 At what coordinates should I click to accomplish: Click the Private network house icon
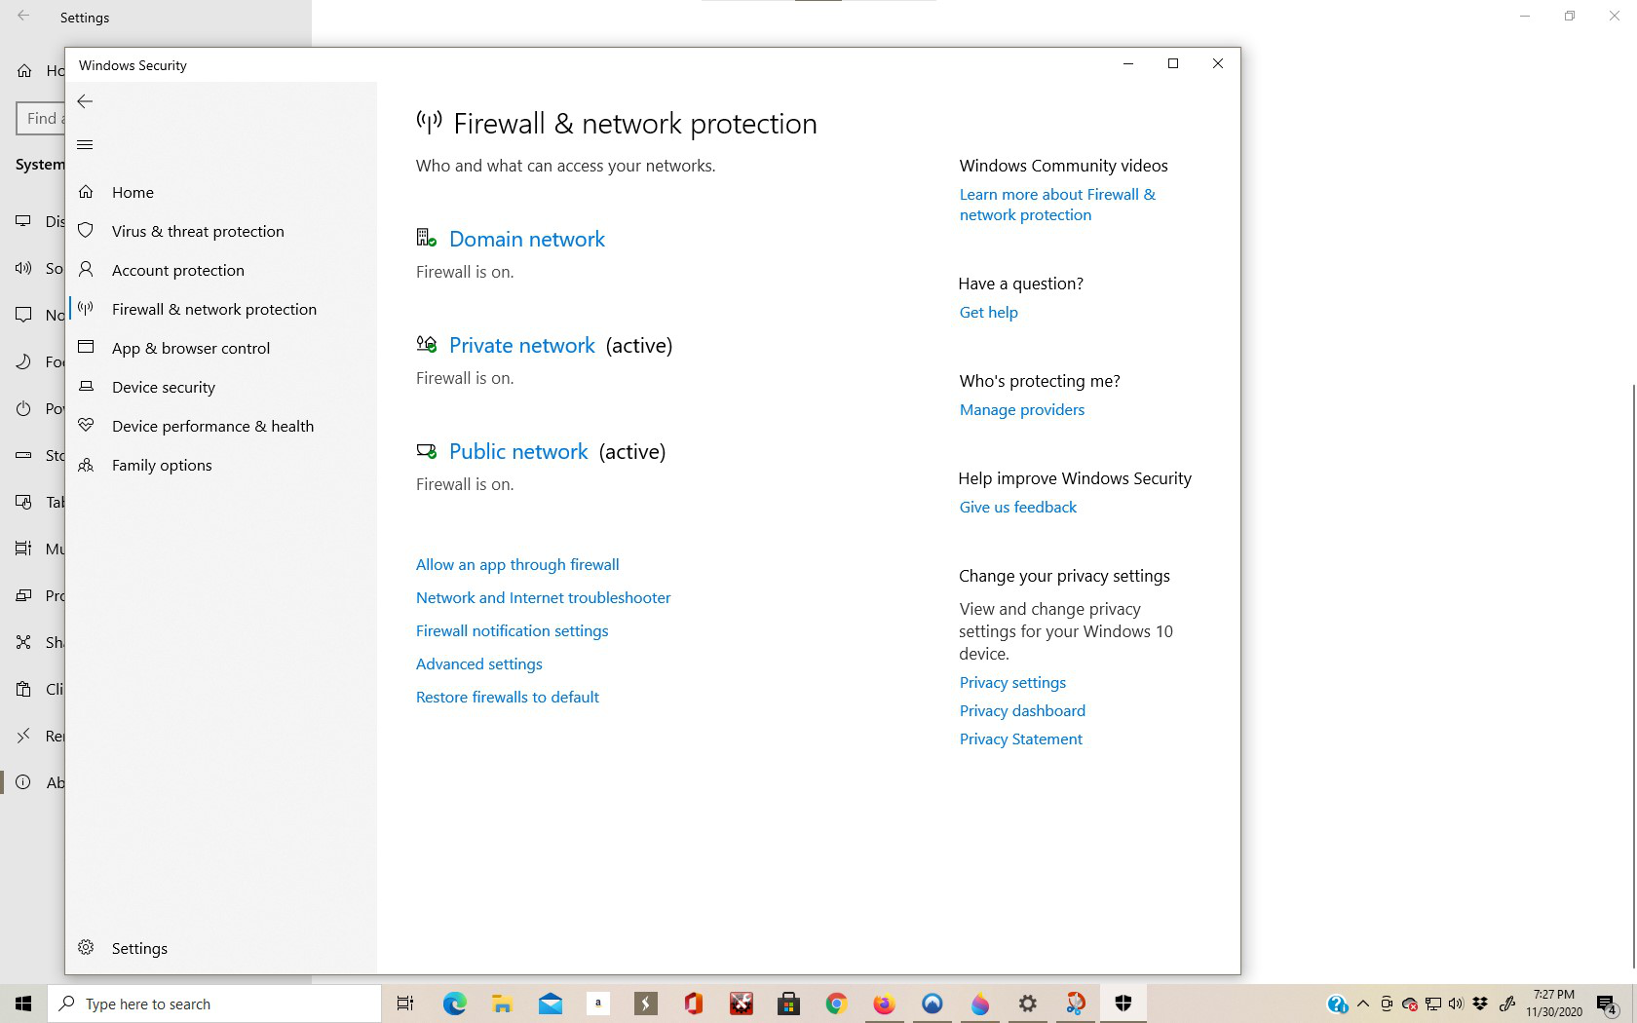[x=427, y=344]
